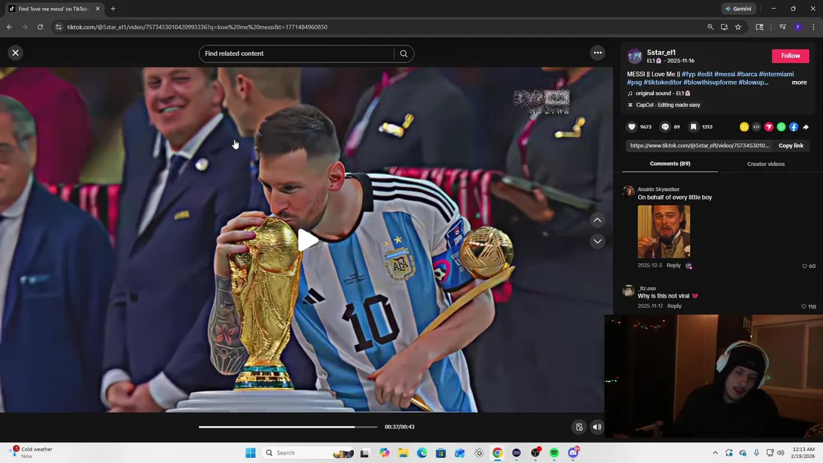
Task: Open 5star_el1 profile avatar
Action: point(635,56)
